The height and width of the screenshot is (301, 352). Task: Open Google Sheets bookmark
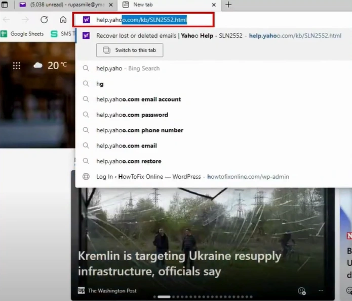[22, 34]
